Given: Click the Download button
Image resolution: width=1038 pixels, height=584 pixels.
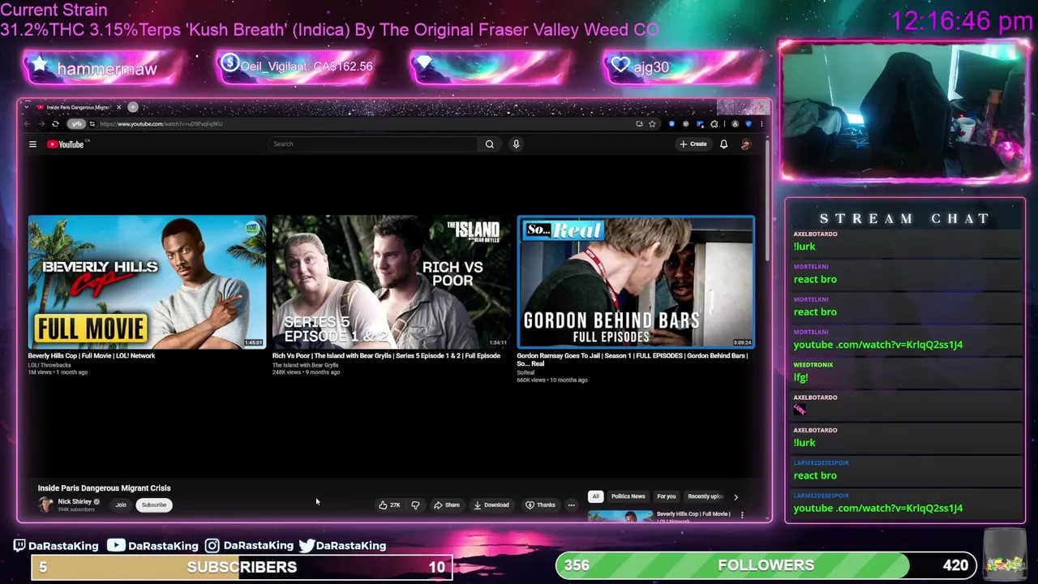Looking at the screenshot, I should [x=491, y=505].
